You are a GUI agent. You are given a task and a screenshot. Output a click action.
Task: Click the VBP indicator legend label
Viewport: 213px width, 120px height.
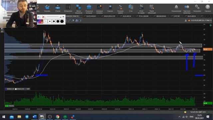pyautogui.click(x=28, y=89)
